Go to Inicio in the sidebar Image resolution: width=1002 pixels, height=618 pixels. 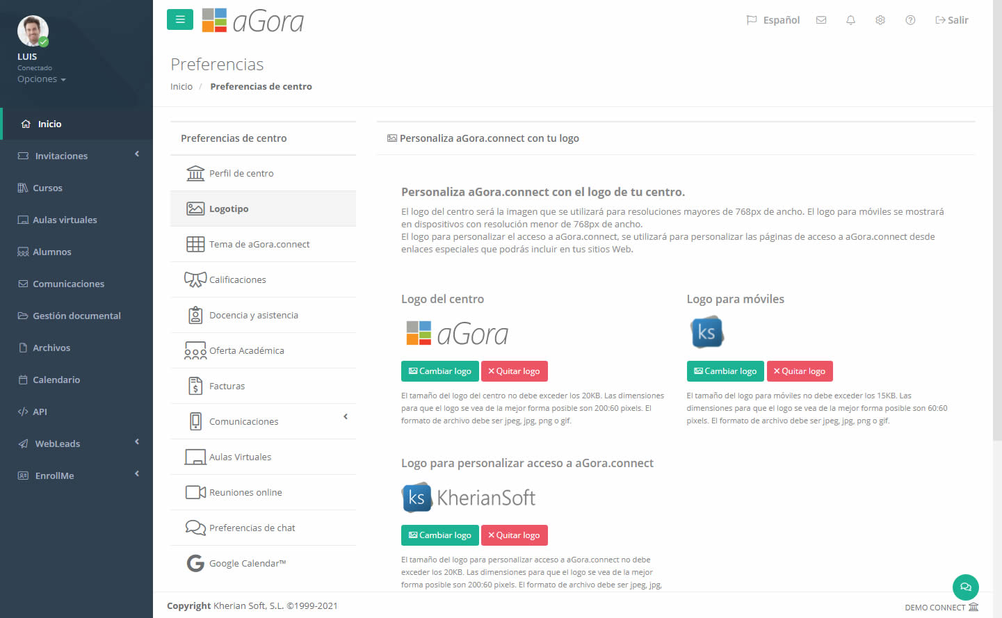tap(76, 124)
